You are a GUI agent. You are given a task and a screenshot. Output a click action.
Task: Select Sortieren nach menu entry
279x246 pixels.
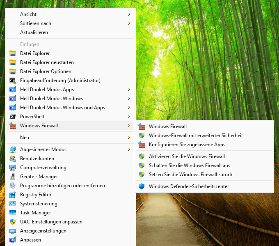point(71,23)
